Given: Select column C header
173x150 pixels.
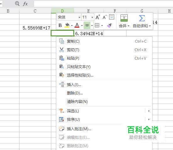Looking at the screenshot, I should (x=35, y=11).
